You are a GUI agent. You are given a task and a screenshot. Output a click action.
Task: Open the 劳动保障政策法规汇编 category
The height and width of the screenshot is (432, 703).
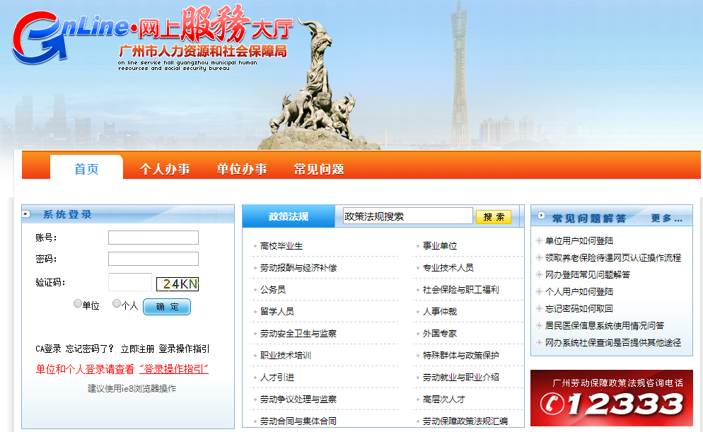coord(465,421)
